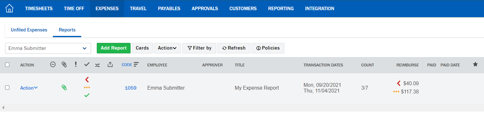Viewport: 484px width, 116px height.
Task: Open the Time Off menu
Action: [74, 9]
